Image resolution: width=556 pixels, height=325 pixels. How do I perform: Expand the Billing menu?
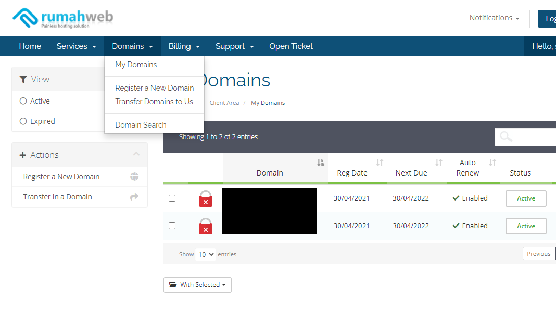[184, 46]
